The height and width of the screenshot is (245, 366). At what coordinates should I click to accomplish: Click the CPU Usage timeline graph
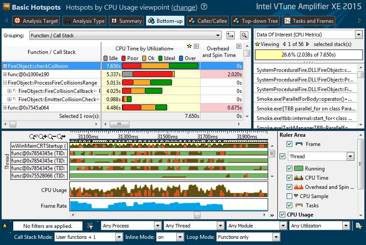[x=169, y=189]
